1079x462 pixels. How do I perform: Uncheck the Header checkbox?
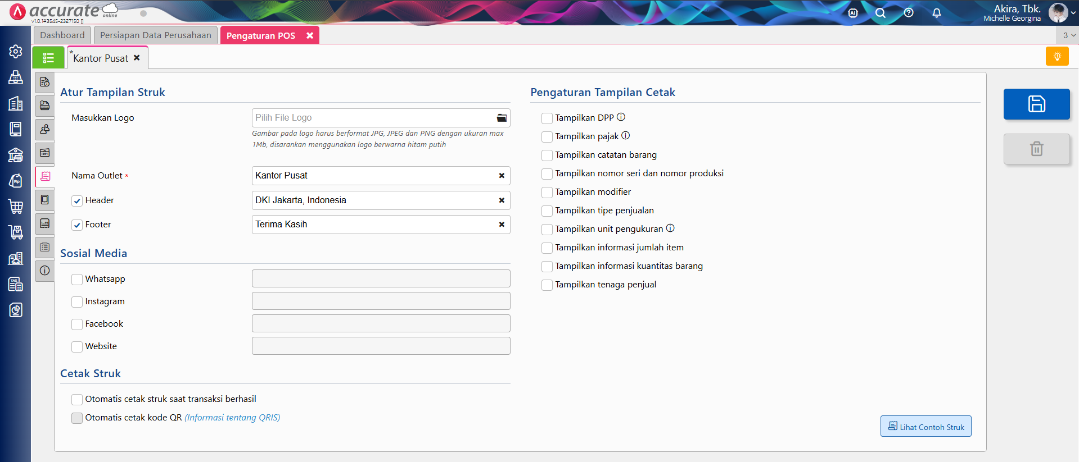[x=77, y=201]
